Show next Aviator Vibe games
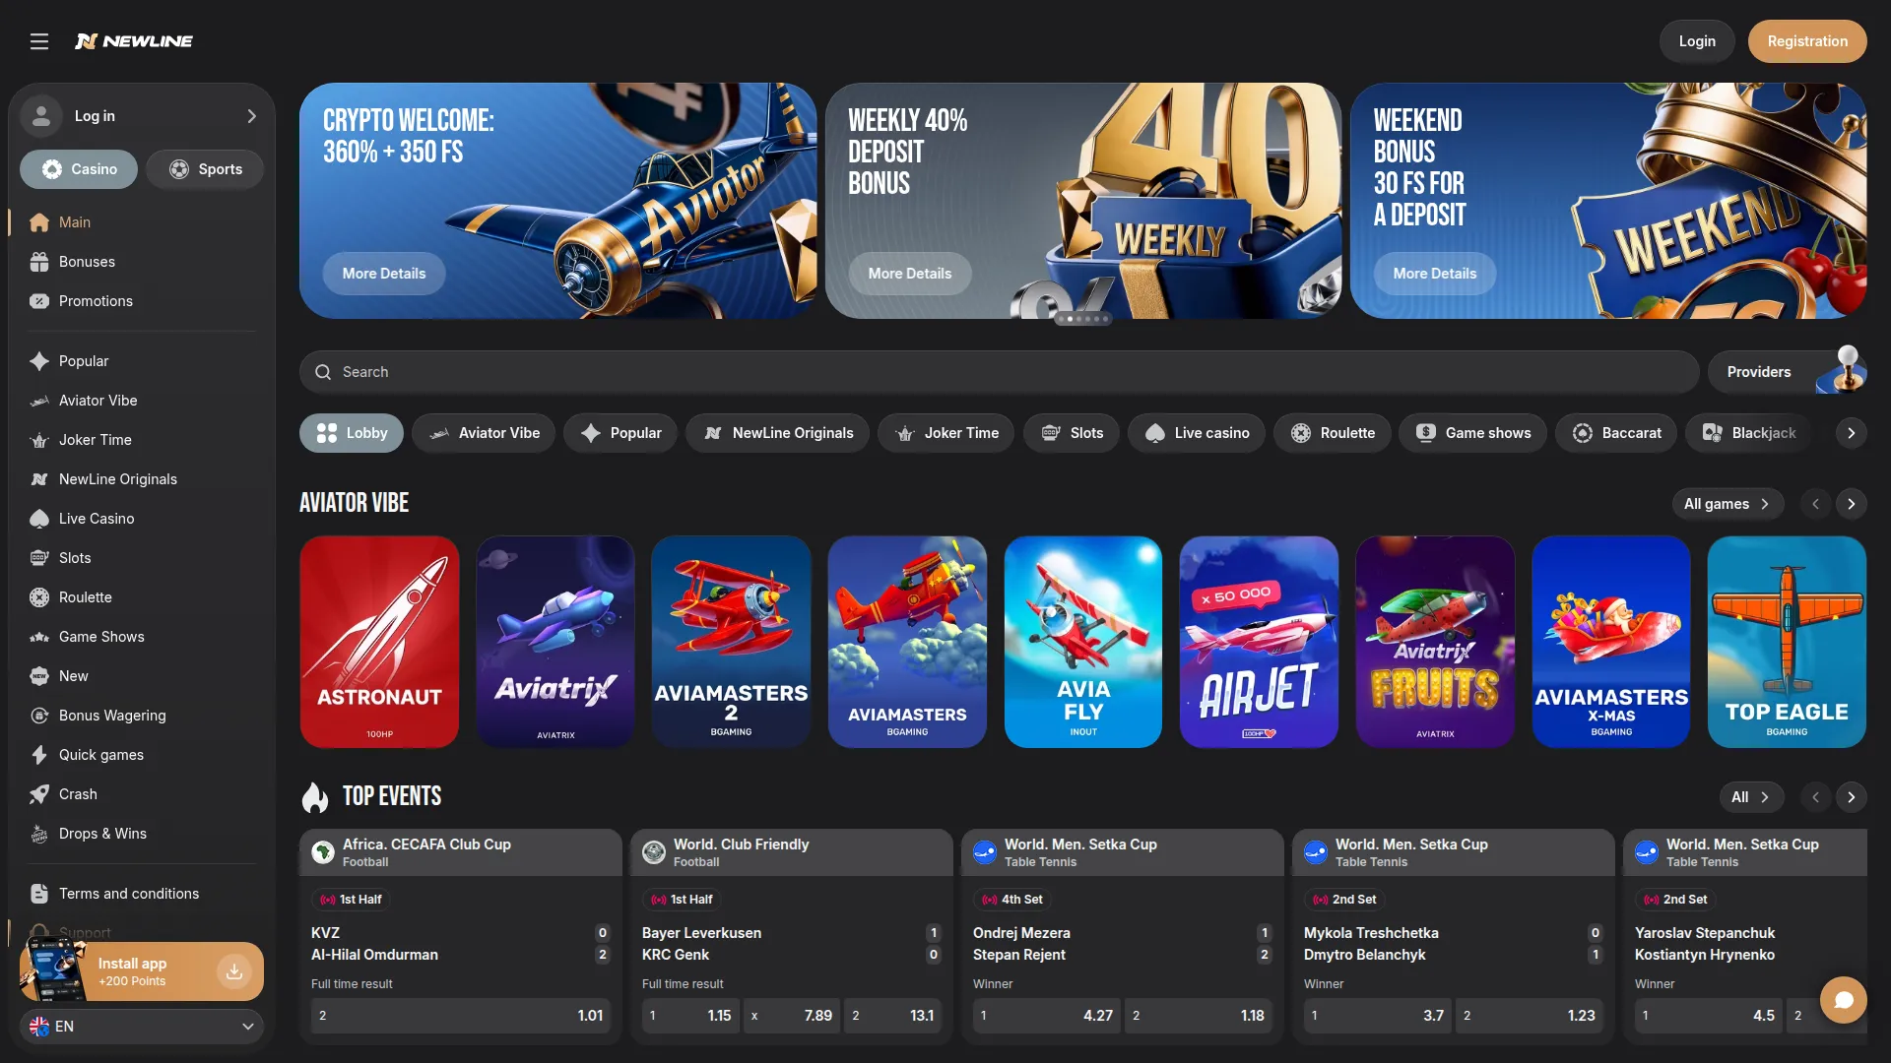 tap(1852, 504)
